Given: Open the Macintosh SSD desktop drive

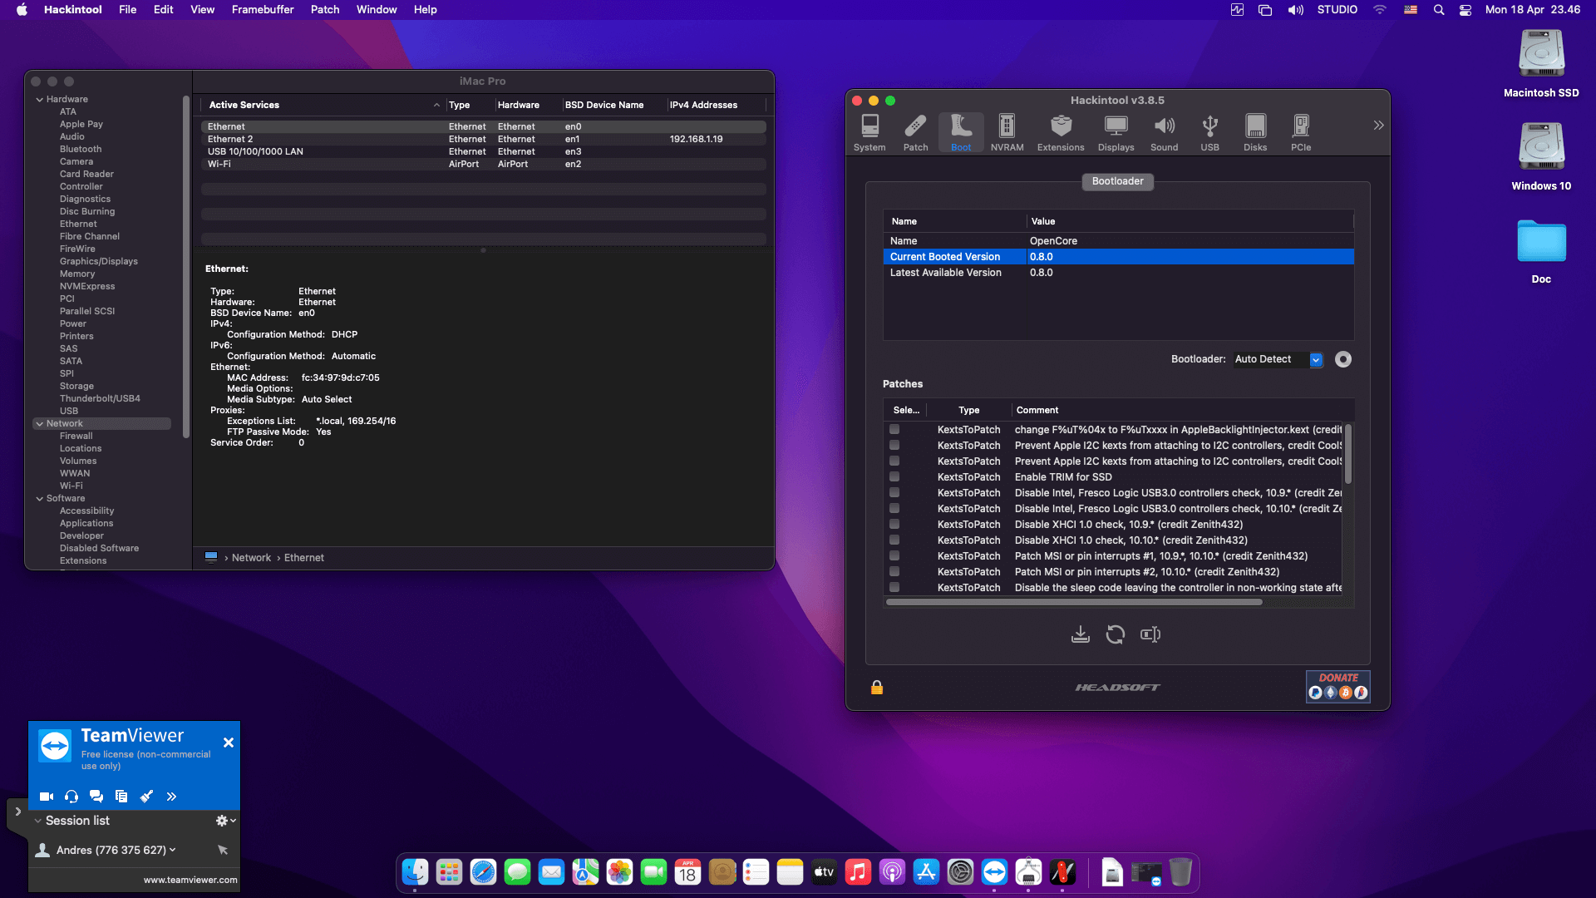Looking at the screenshot, I should (x=1541, y=64).
